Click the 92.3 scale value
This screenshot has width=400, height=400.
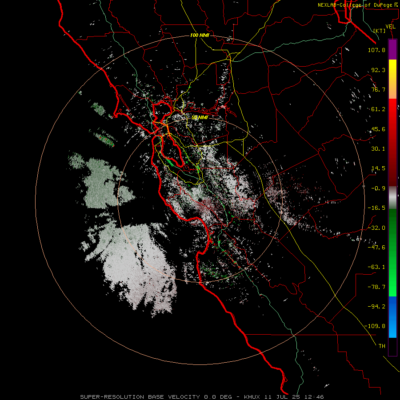(378, 70)
